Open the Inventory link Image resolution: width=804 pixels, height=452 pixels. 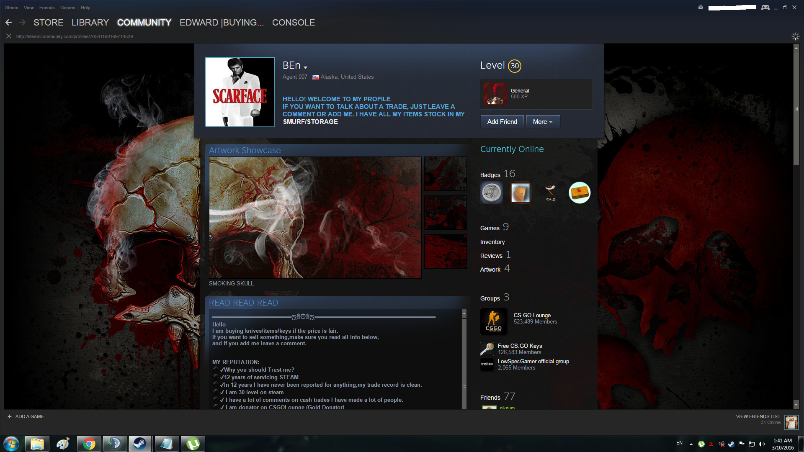(492, 242)
